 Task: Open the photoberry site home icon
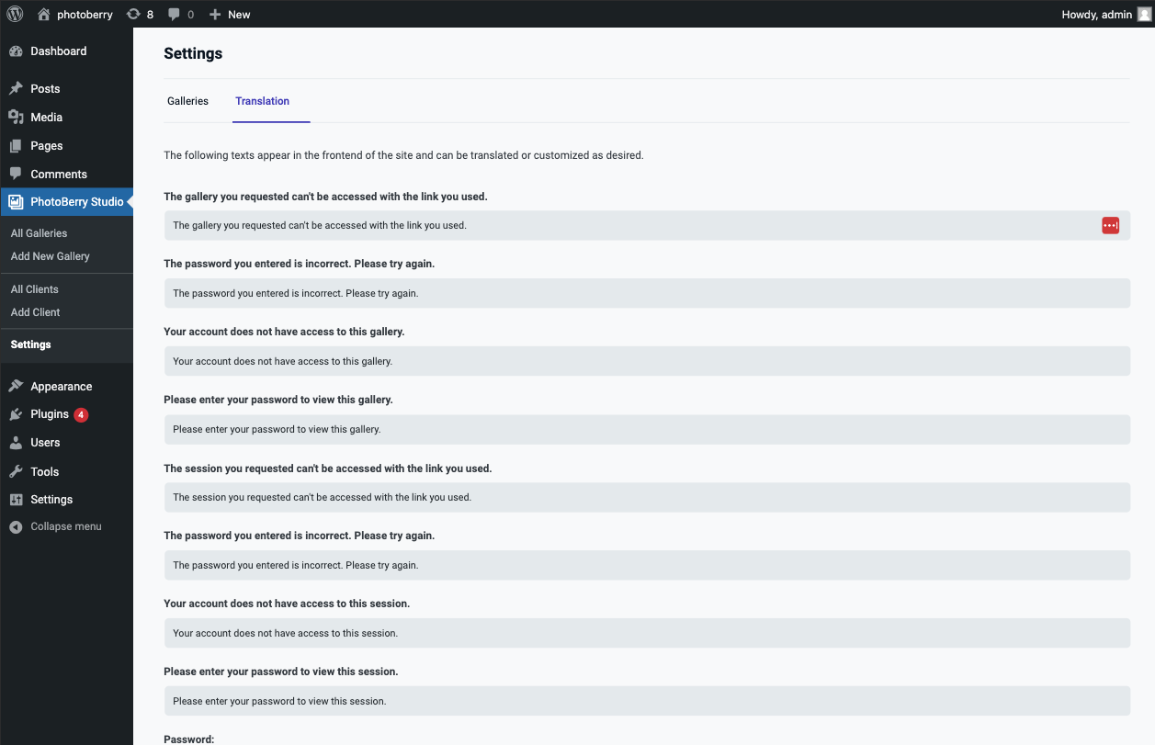44,14
